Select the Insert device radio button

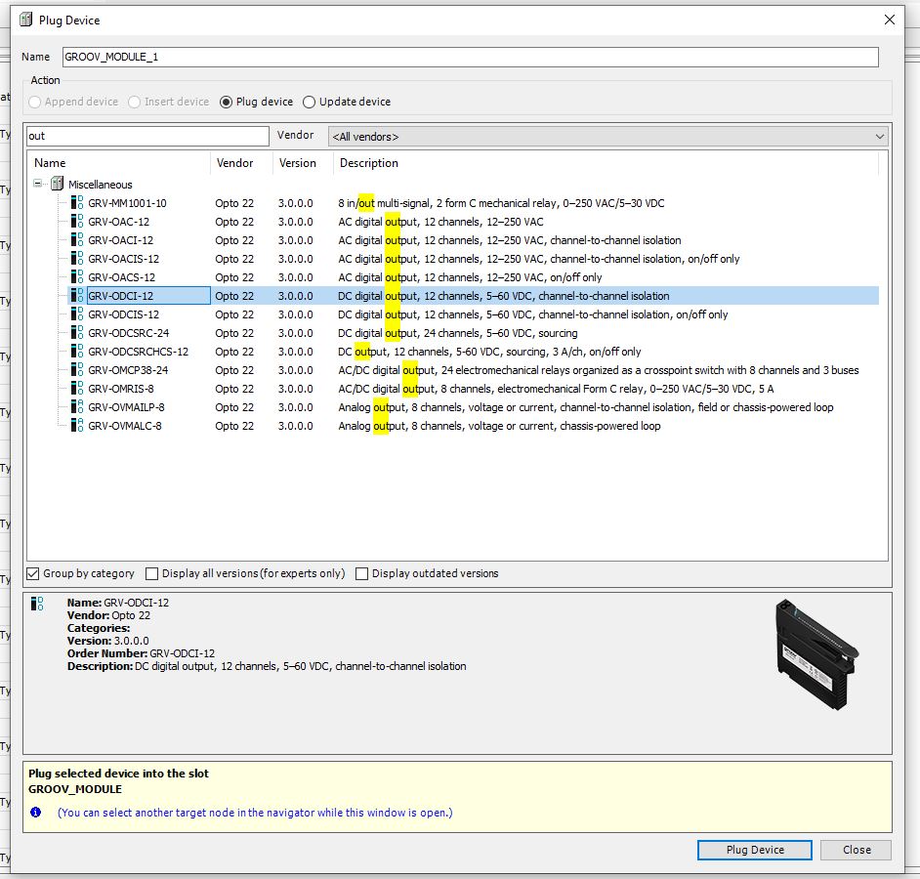pos(135,102)
